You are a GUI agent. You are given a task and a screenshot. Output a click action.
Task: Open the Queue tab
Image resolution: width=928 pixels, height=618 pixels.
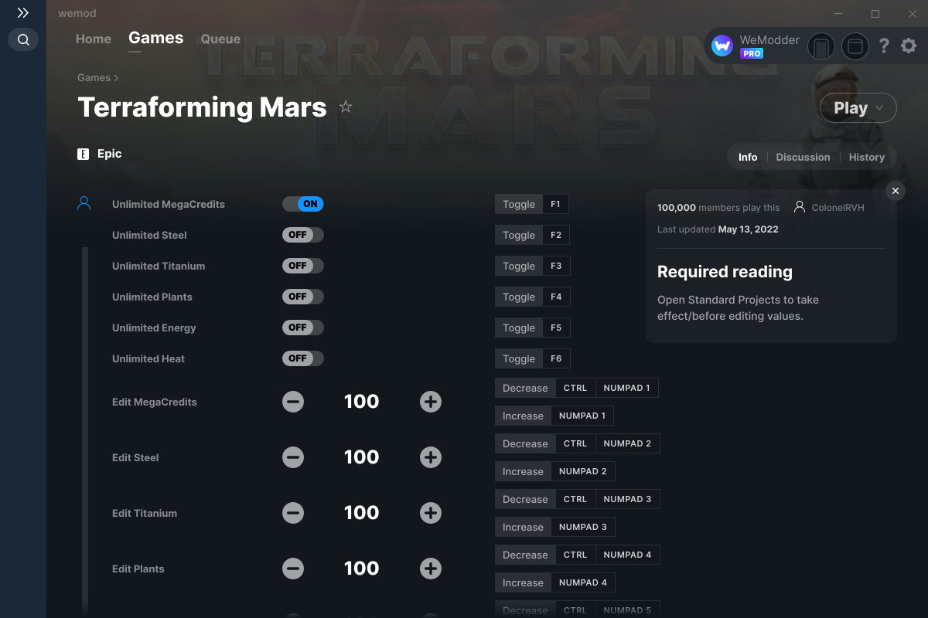(220, 39)
